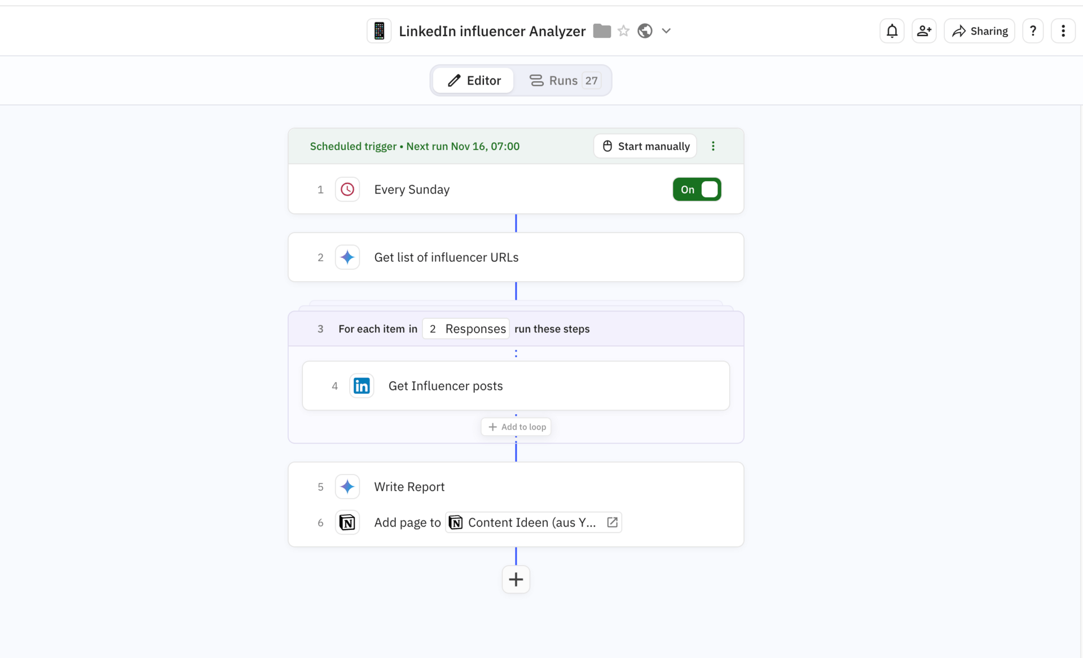Click the add collaborator person icon
The image size is (1083, 658).
click(924, 31)
